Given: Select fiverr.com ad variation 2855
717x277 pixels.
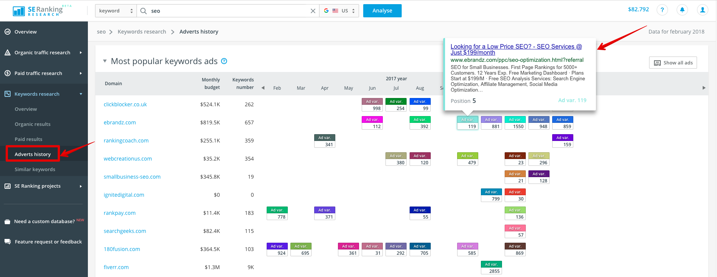Looking at the screenshot, I should click(x=491, y=268).
